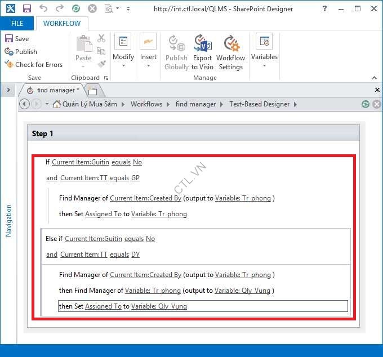Click the Step 1 header
This screenshot has height=357, width=383.
coord(43,133)
